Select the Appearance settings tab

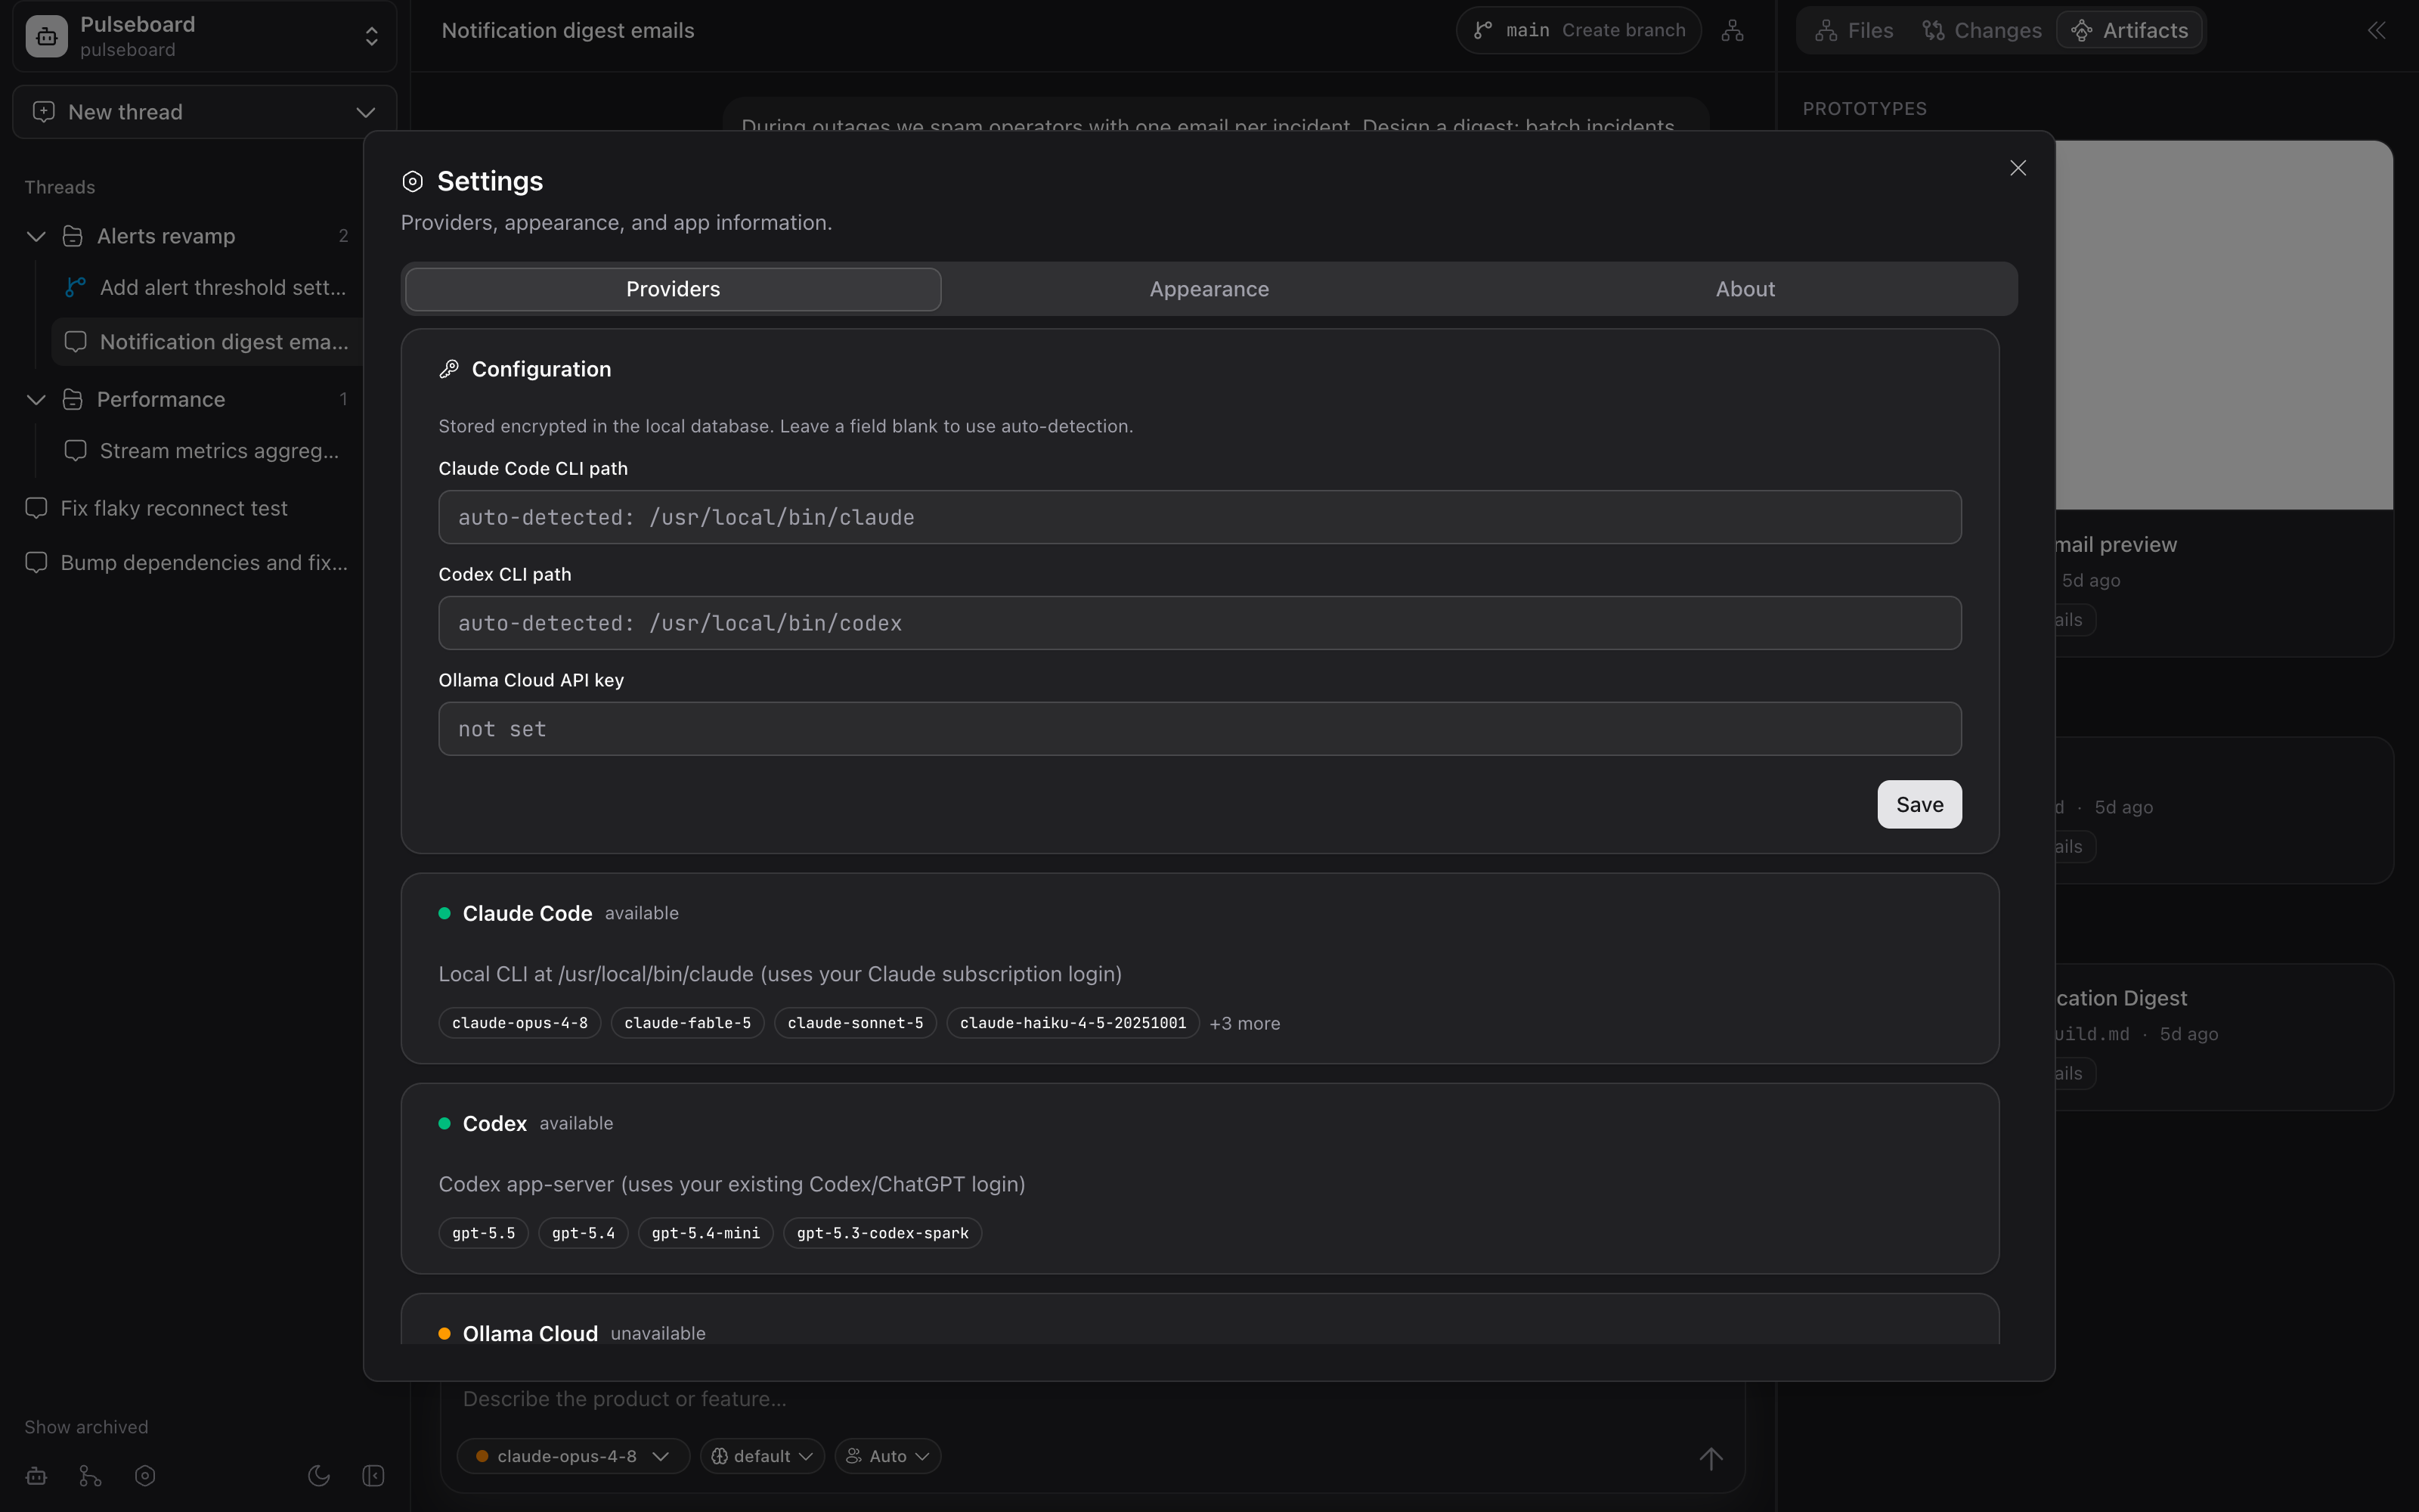[1209, 289]
